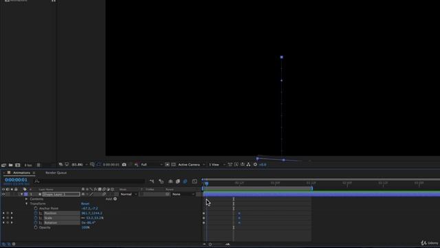Open Parent dropdown showing None
This screenshot has width=440, height=248.
(x=183, y=194)
